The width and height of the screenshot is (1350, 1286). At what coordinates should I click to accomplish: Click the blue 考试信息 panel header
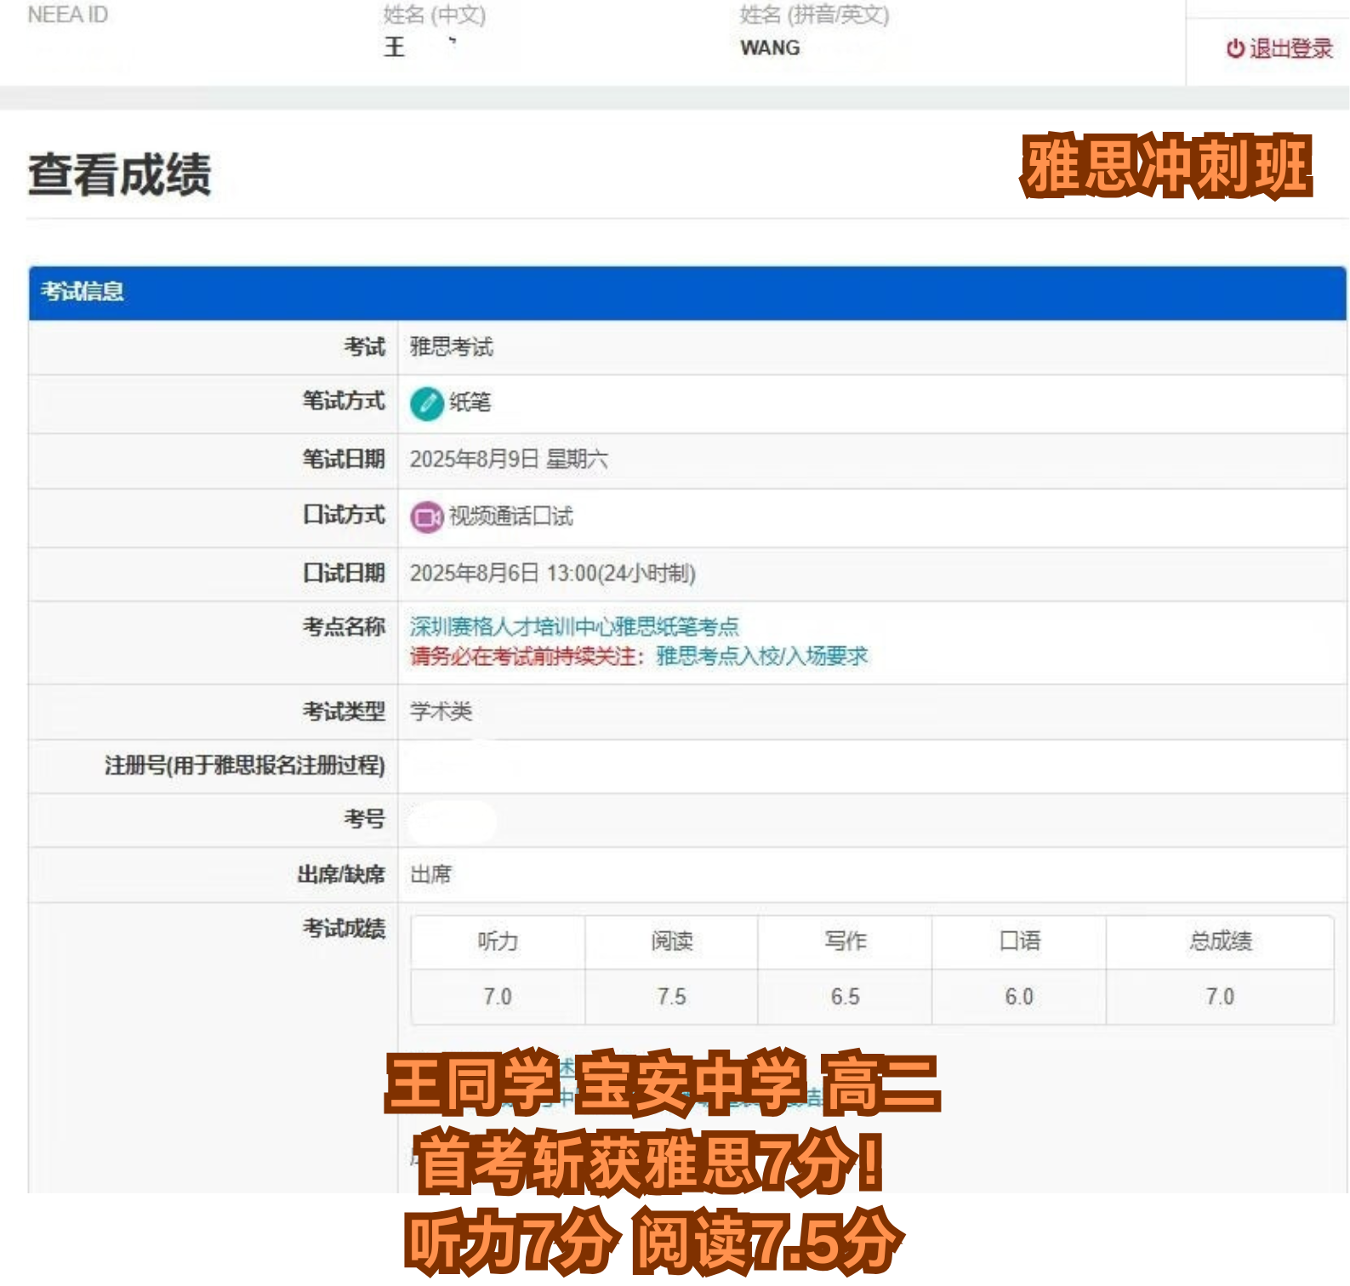(686, 293)
